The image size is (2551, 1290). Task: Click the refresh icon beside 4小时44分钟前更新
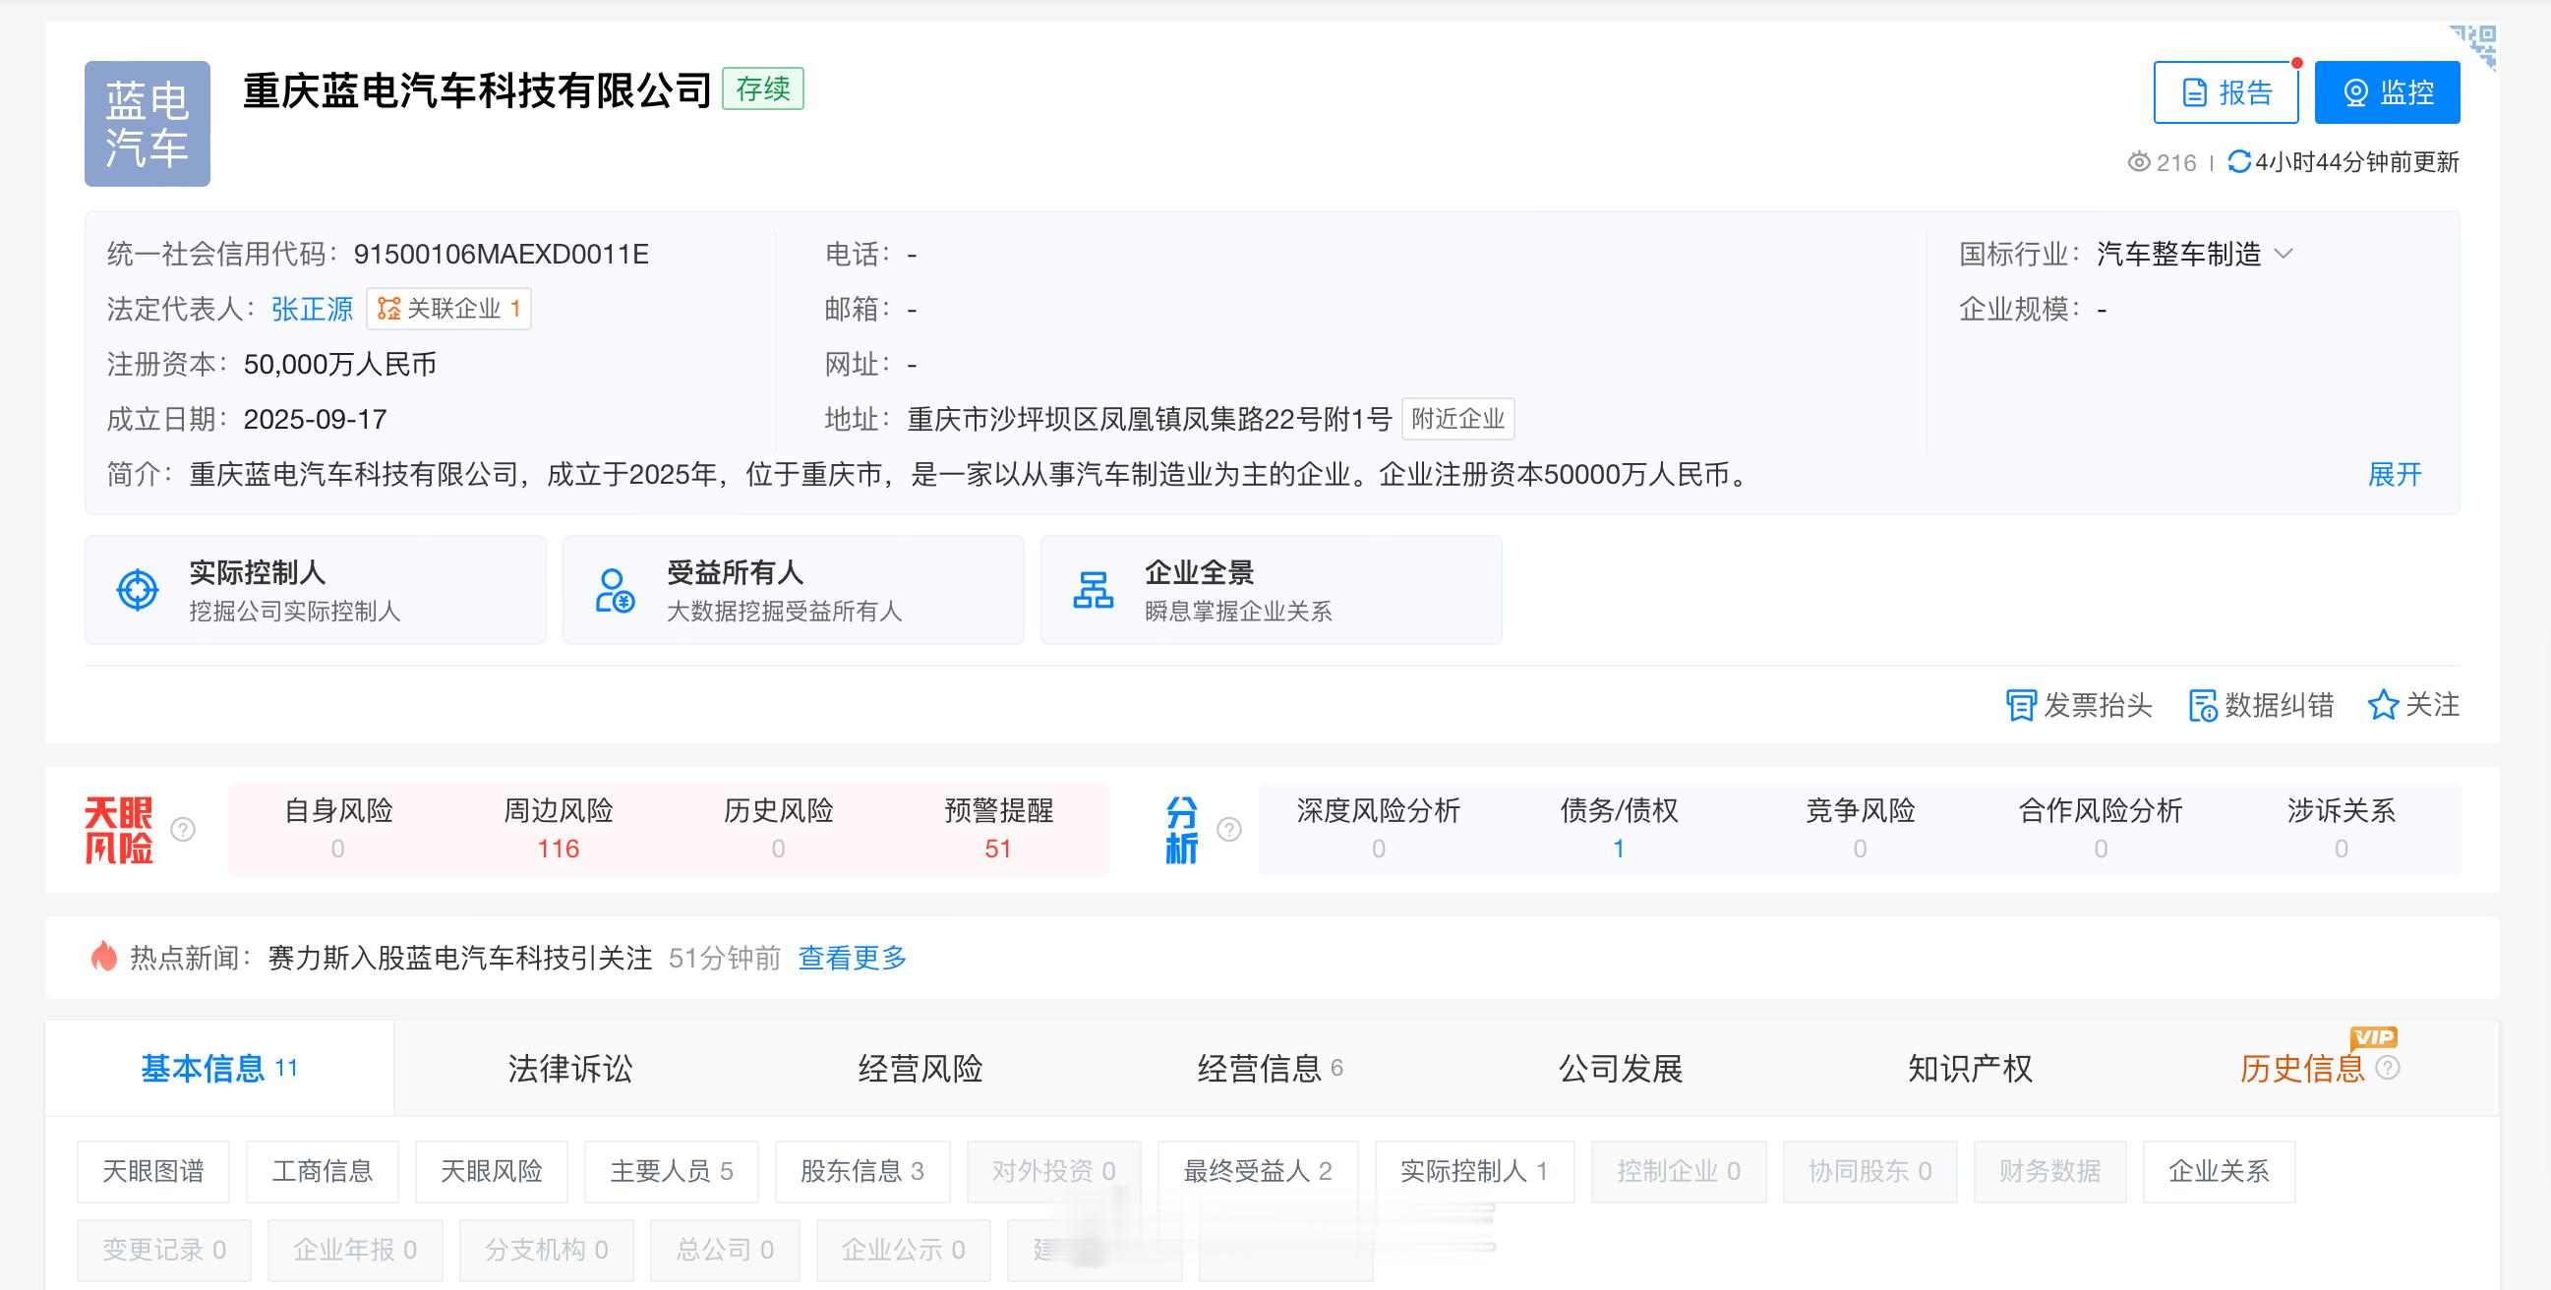coord(2238,161)
